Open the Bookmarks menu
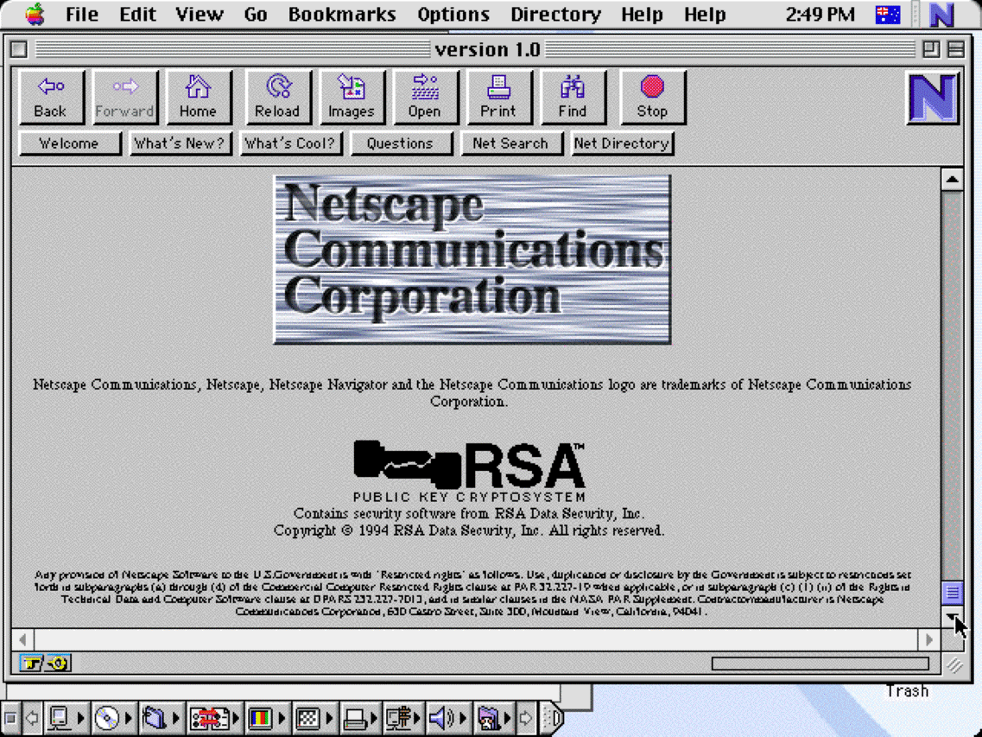 [x=342, y=15]
